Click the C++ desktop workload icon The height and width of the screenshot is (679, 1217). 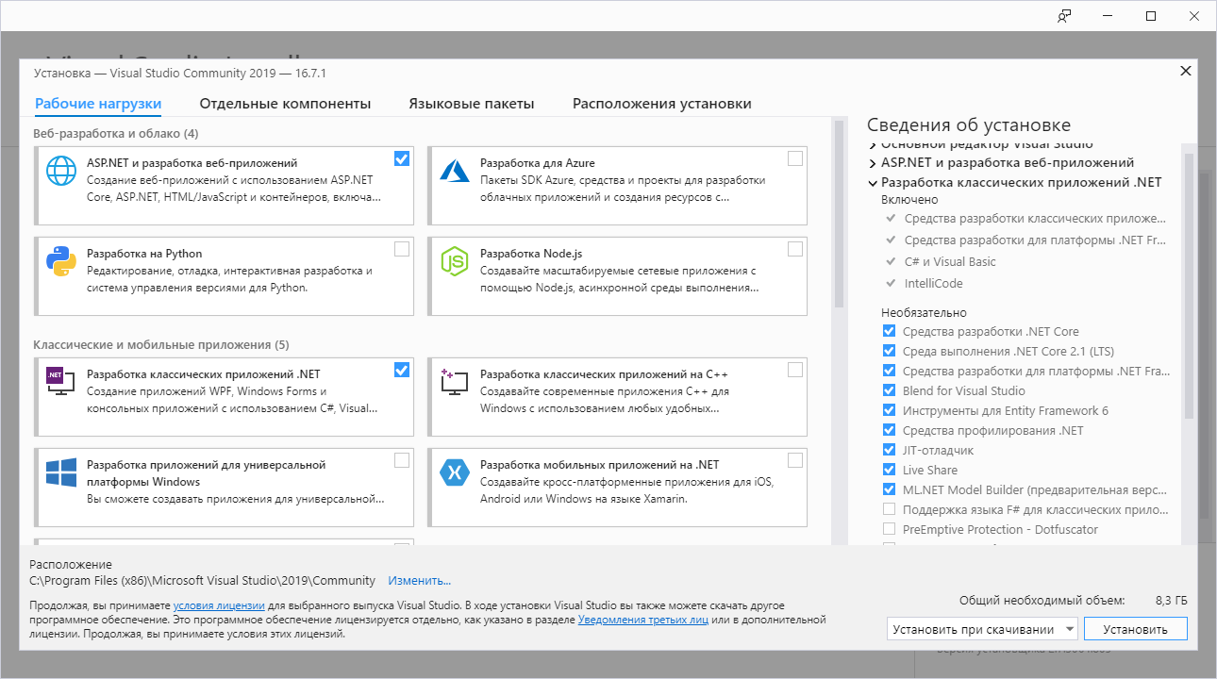coord(455,380)
